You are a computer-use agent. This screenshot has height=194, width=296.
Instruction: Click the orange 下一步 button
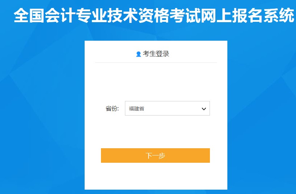click(x=155, y=155)
